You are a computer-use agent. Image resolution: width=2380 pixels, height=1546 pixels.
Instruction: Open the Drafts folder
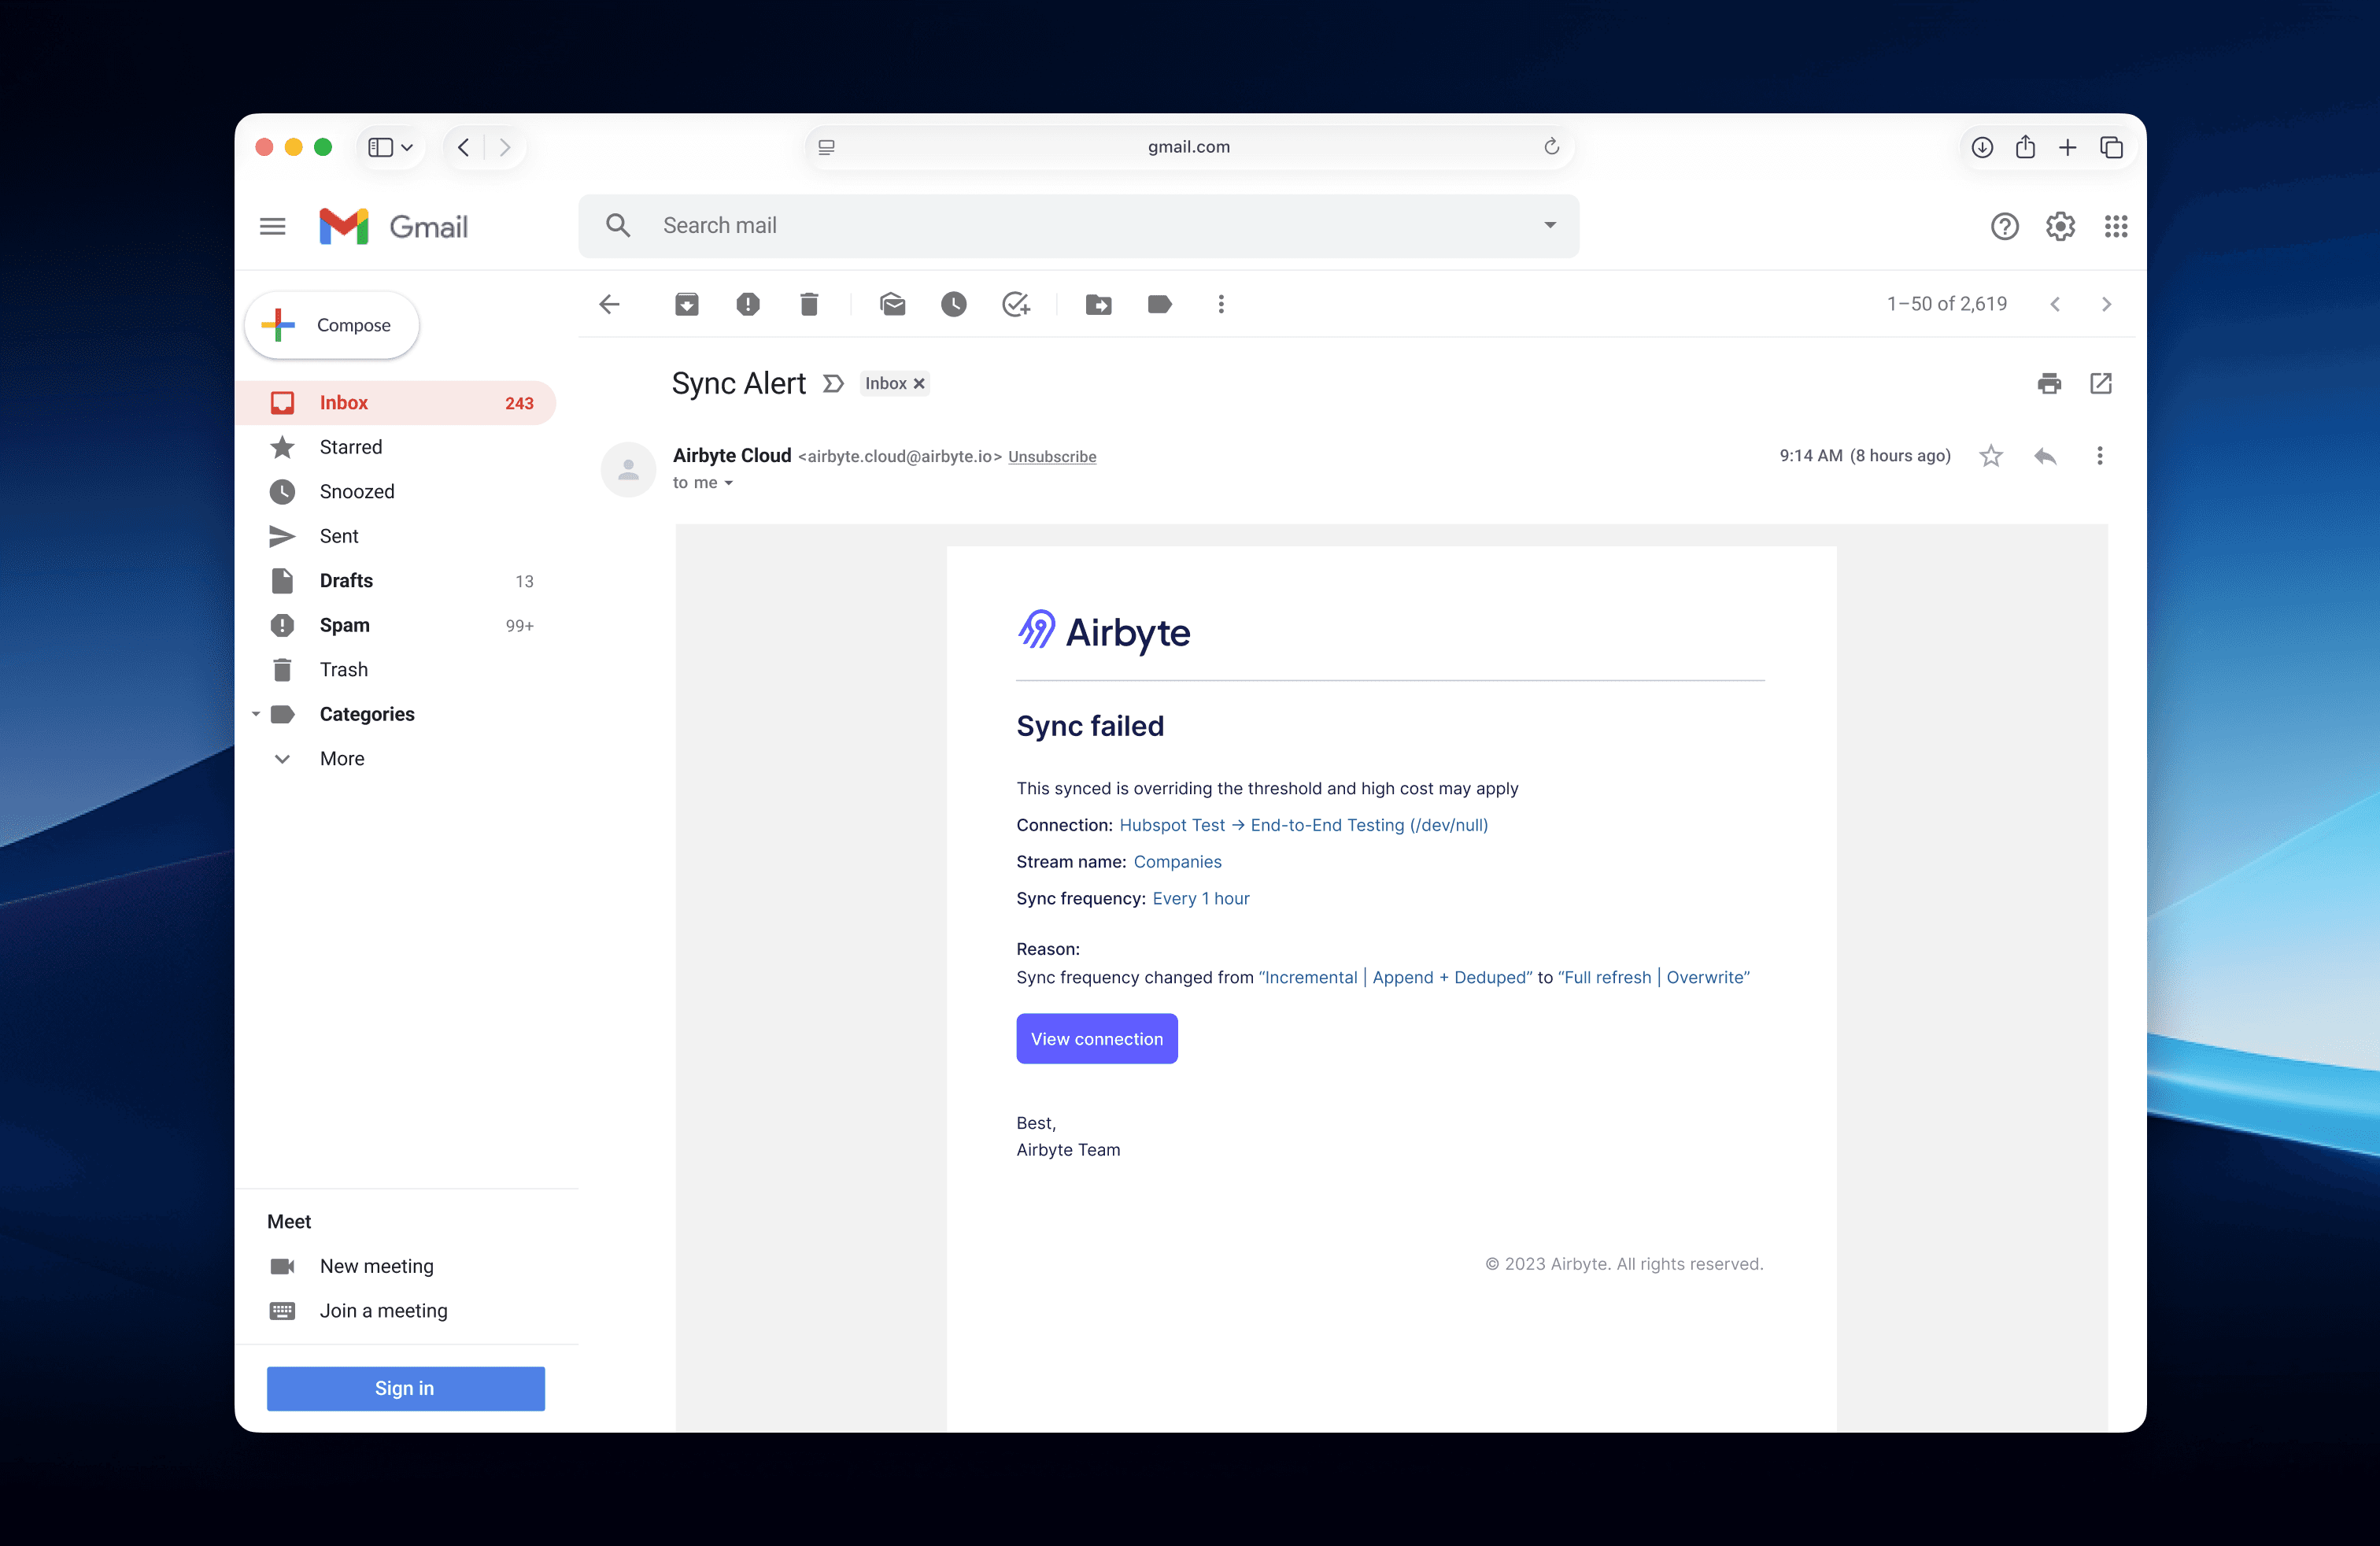pyautogui.click(x=346, y=580)
